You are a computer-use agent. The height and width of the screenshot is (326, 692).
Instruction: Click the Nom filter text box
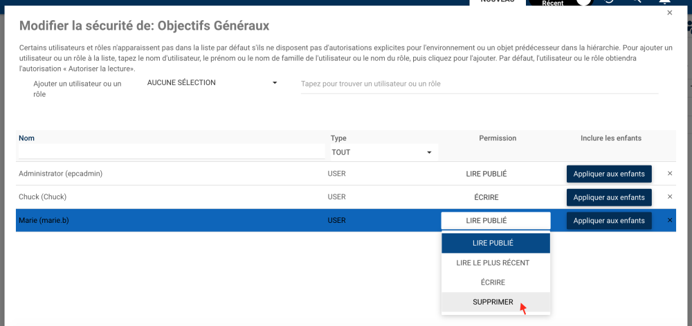click(172, 151)
